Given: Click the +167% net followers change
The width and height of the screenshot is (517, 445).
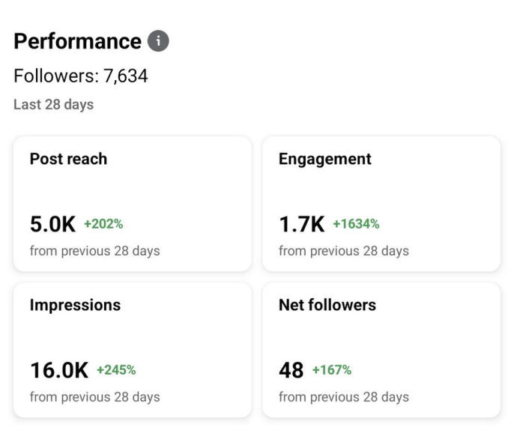Looking at the screenshot, I should [332, 370].
